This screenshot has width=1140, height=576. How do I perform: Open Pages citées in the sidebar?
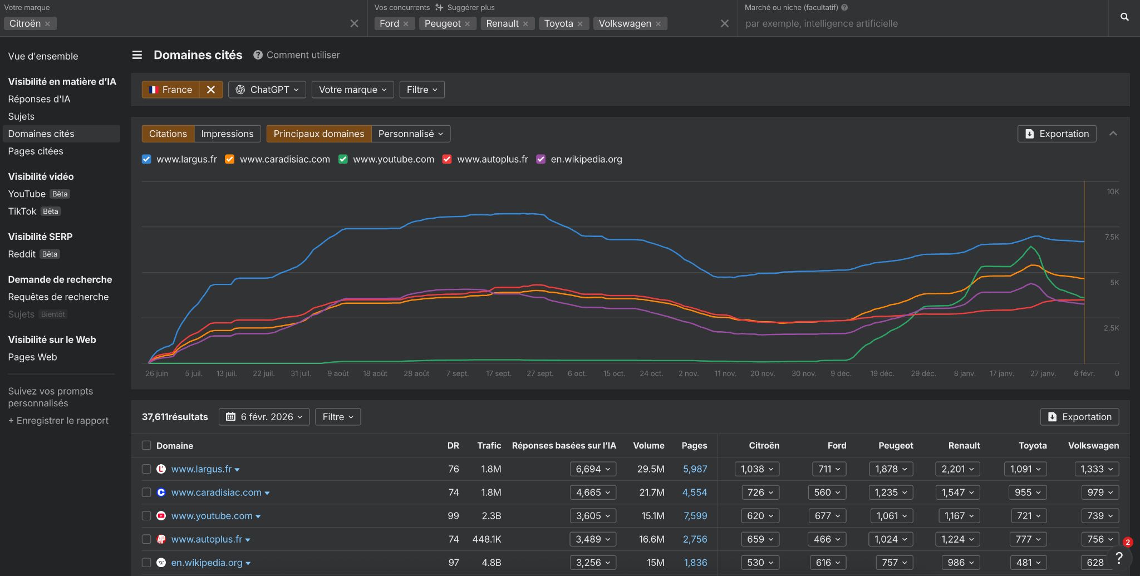click(36, 151)
